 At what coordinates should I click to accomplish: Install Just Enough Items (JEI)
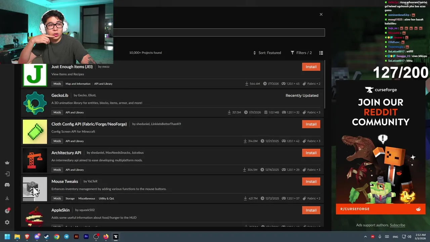tap(311, 67)
